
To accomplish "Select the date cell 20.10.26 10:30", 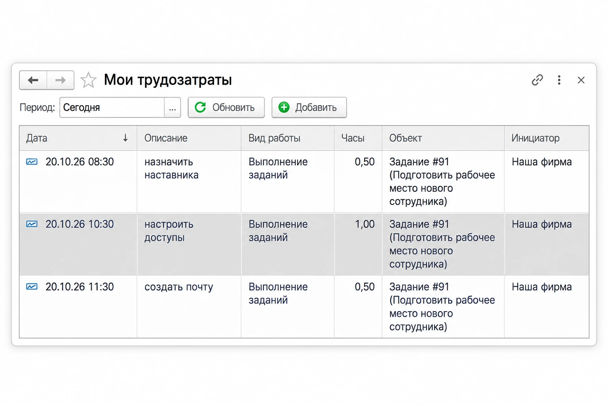I will (x=80, y=224).
